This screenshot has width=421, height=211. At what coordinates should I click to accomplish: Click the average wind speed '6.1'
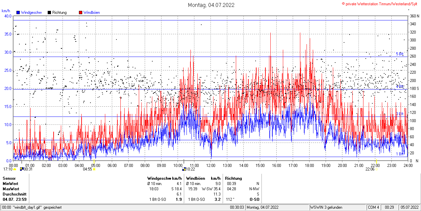[179, 194]
